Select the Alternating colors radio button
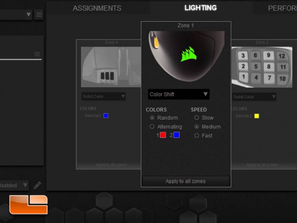The height and width of the screenshot is (223, 297). [x=152, y=127]
